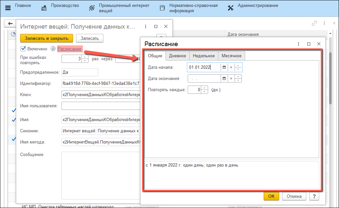Click the Администрирование tools icon
This screenshot has width=339, height=208.
point(231,8)
